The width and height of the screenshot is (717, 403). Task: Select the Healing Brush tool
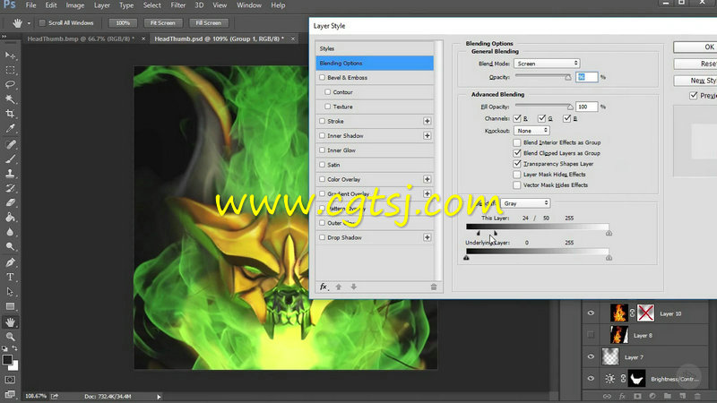[x=10, y=144]
